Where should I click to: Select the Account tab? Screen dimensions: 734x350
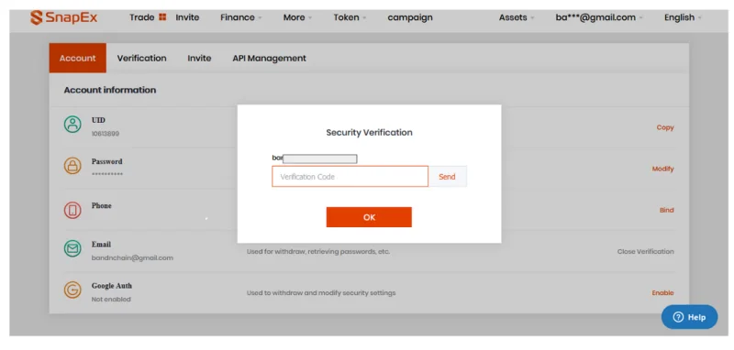pyautogui.click(x=78, y=58)
